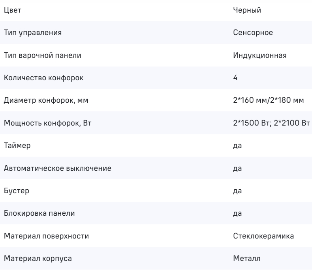Image resolution: width=312 pixels, height=270 pixels.
Task: Select the "2*1500 Вт; 2*2100 Вт" power value
Action: 272,123
